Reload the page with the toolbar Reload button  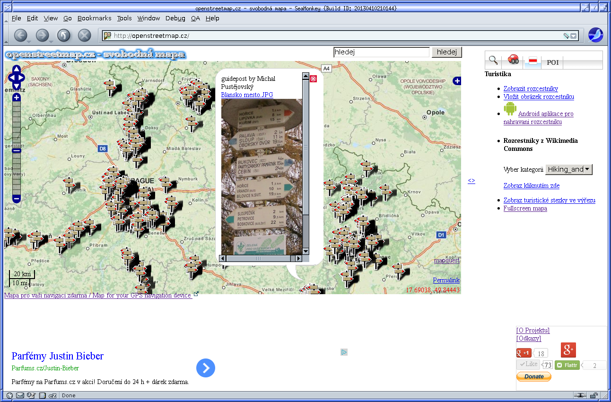pyautogui.click(x=63, y=35)
